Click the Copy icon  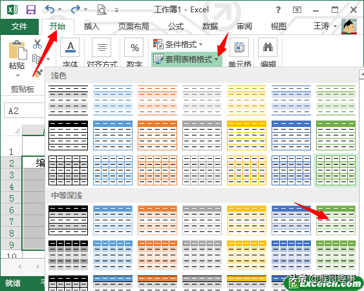click(36, 58)
